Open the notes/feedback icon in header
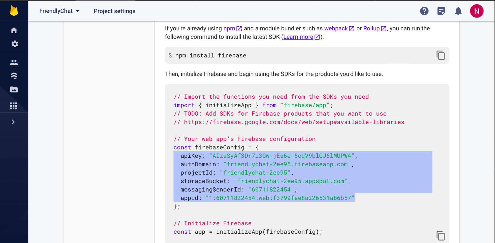495x243 pixels. click(441, 11)
